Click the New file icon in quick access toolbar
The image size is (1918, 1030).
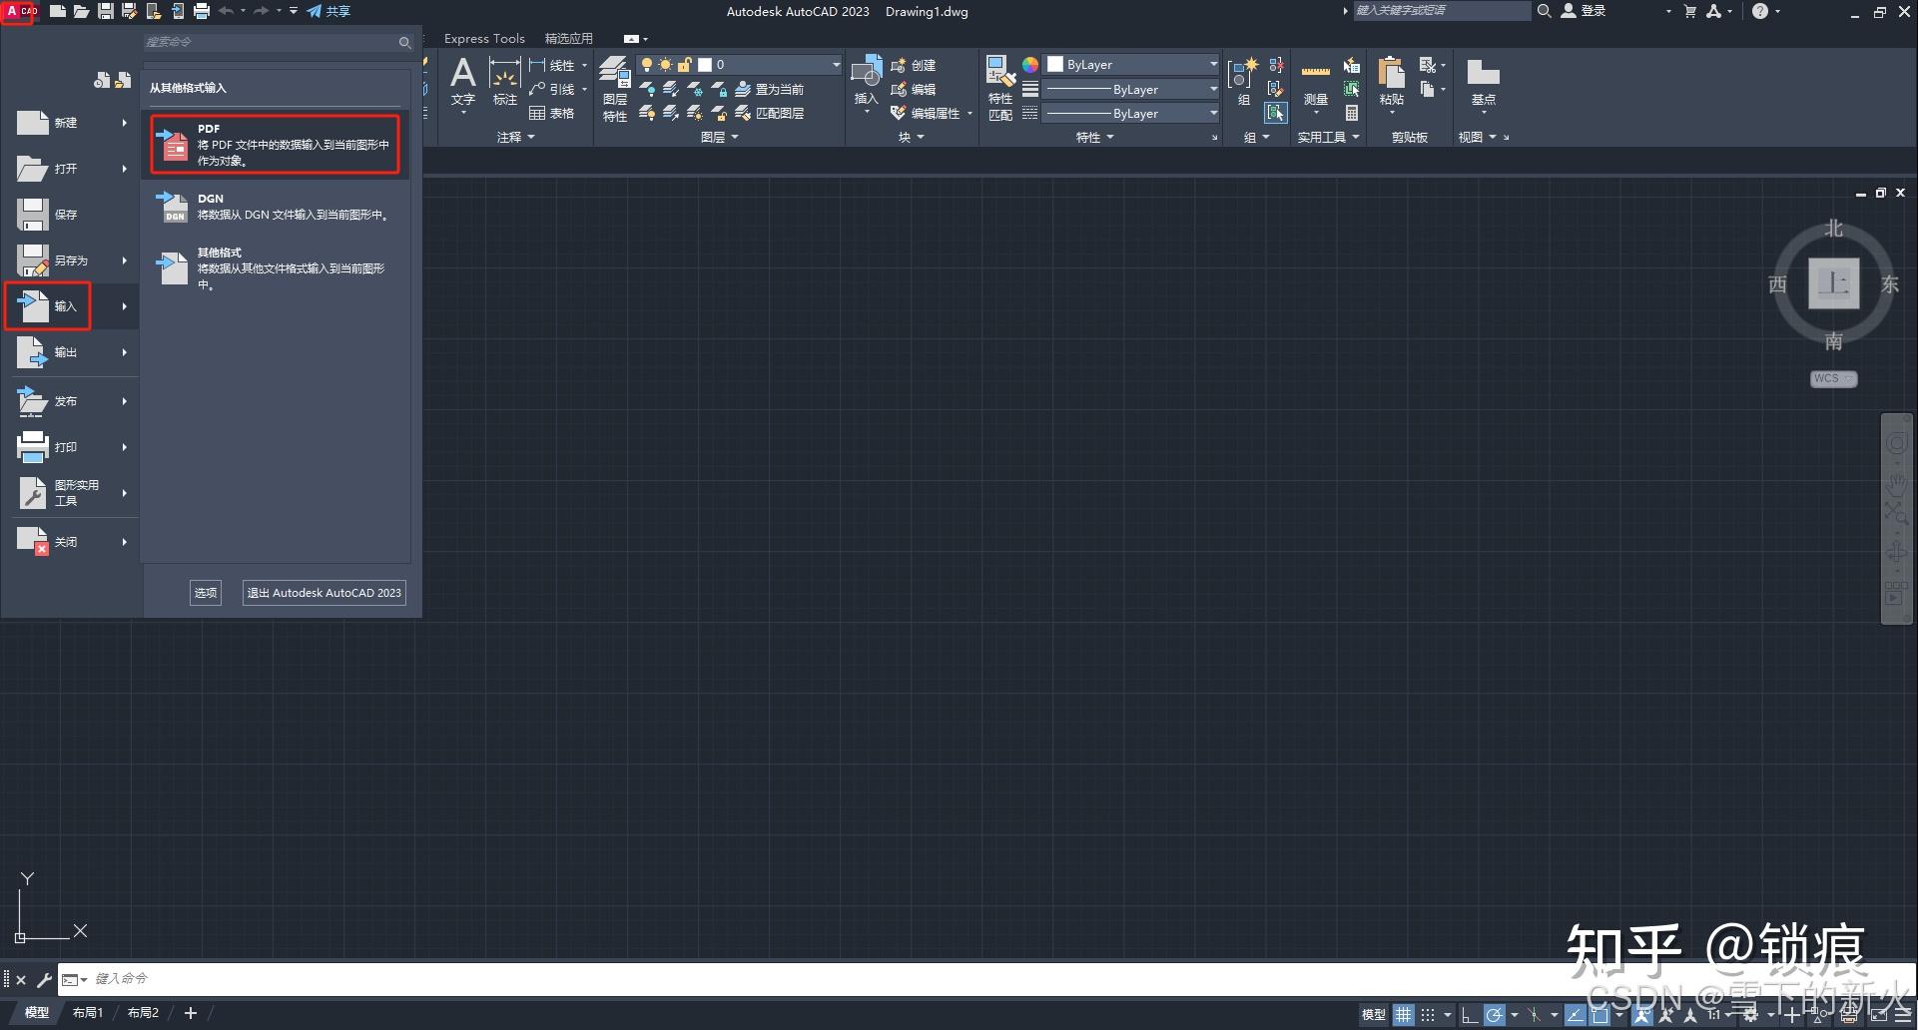point(58,11)
